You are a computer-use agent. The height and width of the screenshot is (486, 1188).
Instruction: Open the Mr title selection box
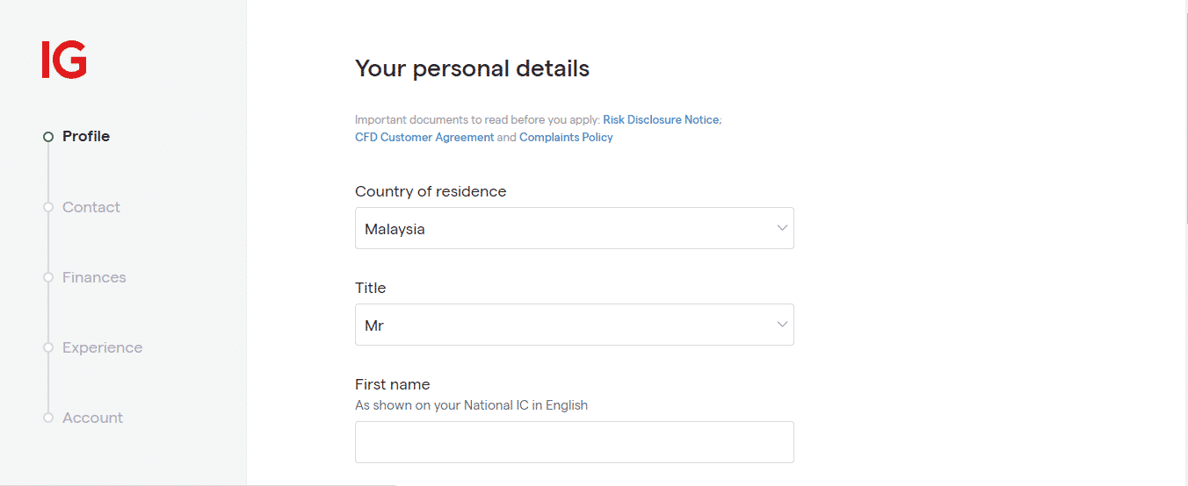(x=574, y=325)
